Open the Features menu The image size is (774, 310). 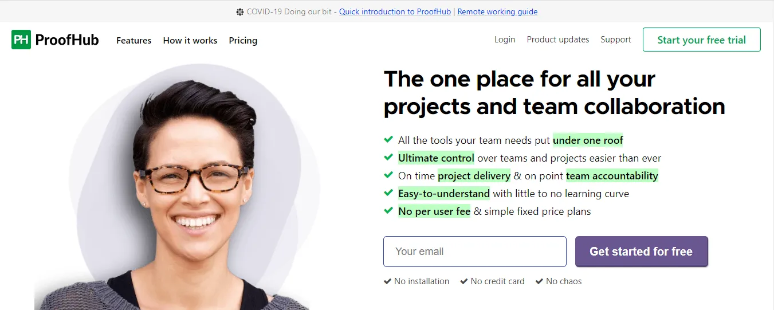[134, 41]
